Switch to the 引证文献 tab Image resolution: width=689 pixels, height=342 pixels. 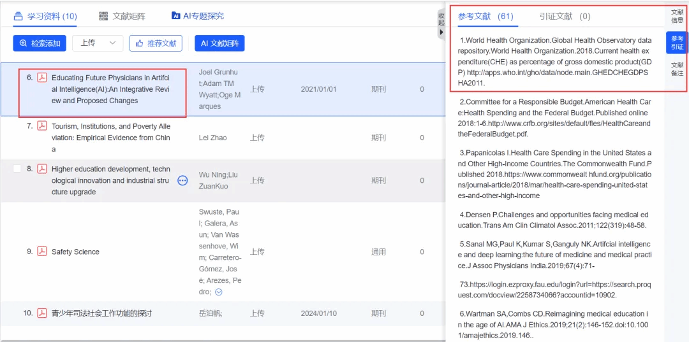pyautogui.click(x=564, y=16)
